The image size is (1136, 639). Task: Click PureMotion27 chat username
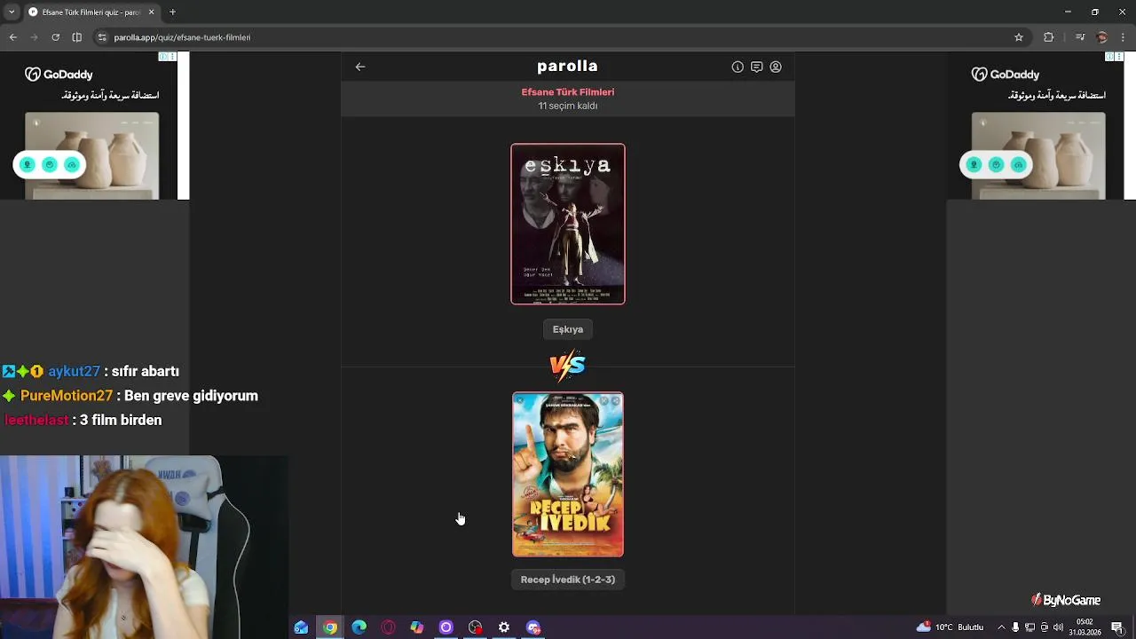[x=67, y=396]
